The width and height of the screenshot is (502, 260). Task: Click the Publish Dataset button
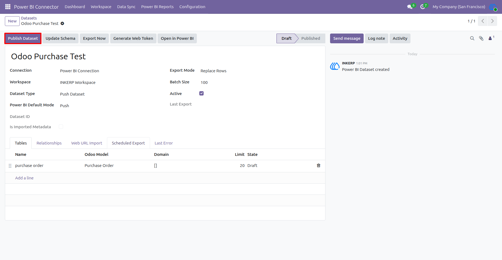point(23,38)
